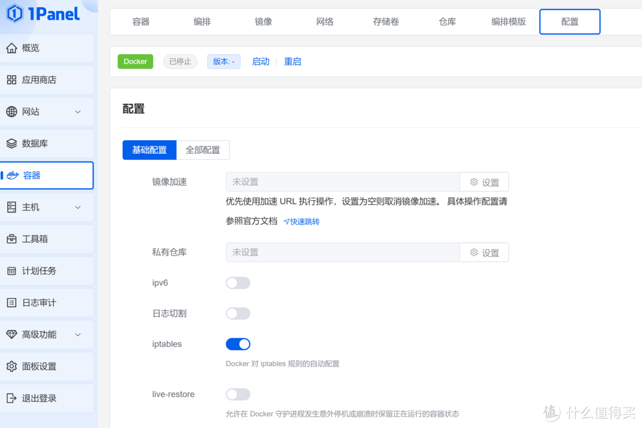
Task: Click the toolbox briefcase icon
Action: tap(11, 239)
